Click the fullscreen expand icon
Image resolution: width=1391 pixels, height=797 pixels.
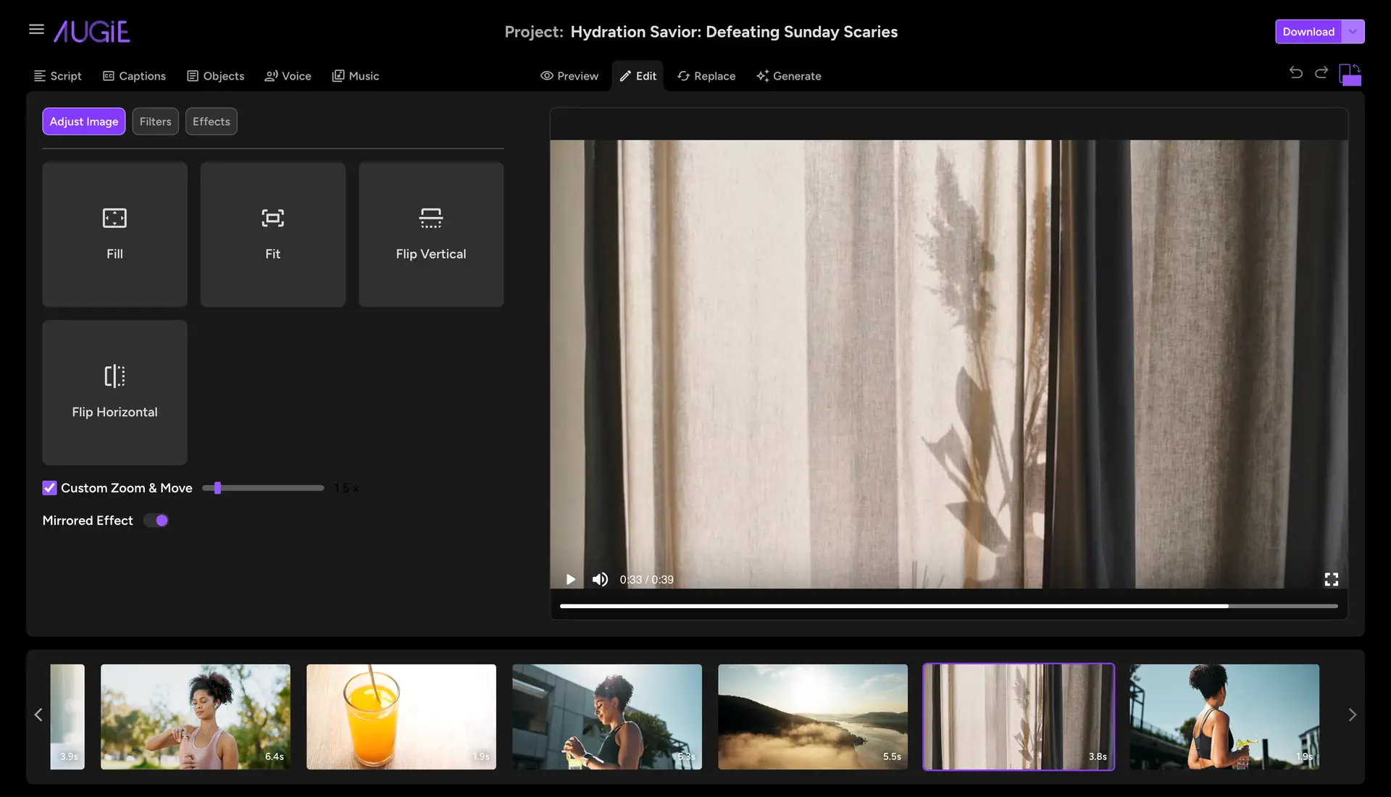[1332, 578]
